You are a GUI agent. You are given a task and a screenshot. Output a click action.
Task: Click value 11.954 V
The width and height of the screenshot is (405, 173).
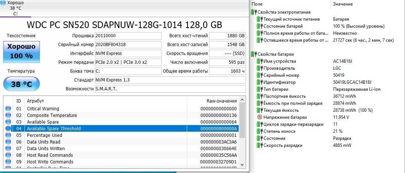click(341, 117)
